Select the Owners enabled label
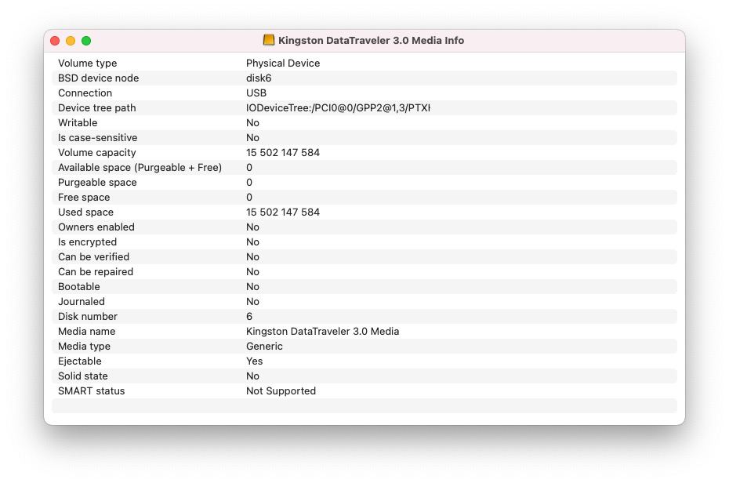This screenshot has height=483, width=729. point(96,227)
